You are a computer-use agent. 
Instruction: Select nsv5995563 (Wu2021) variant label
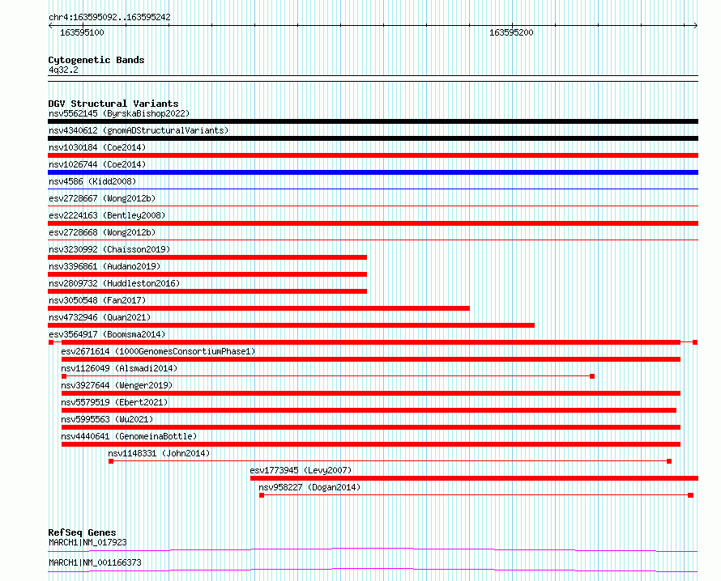[x=107, y=419]
